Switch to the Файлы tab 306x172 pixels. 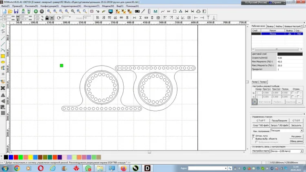[279, 26]
